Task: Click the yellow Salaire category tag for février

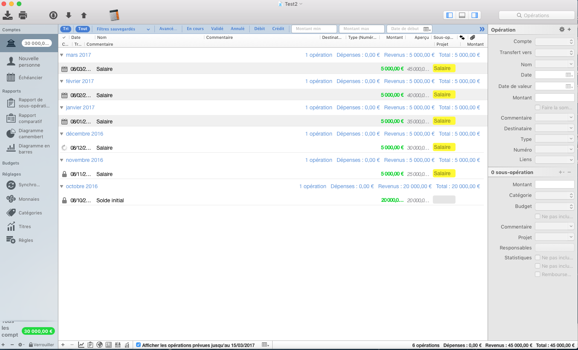Action: coord(443,95)
